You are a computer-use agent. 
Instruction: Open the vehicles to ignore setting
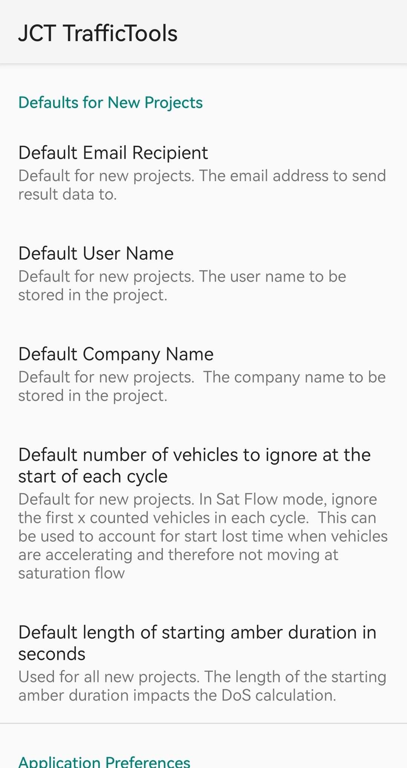[203, 514]
